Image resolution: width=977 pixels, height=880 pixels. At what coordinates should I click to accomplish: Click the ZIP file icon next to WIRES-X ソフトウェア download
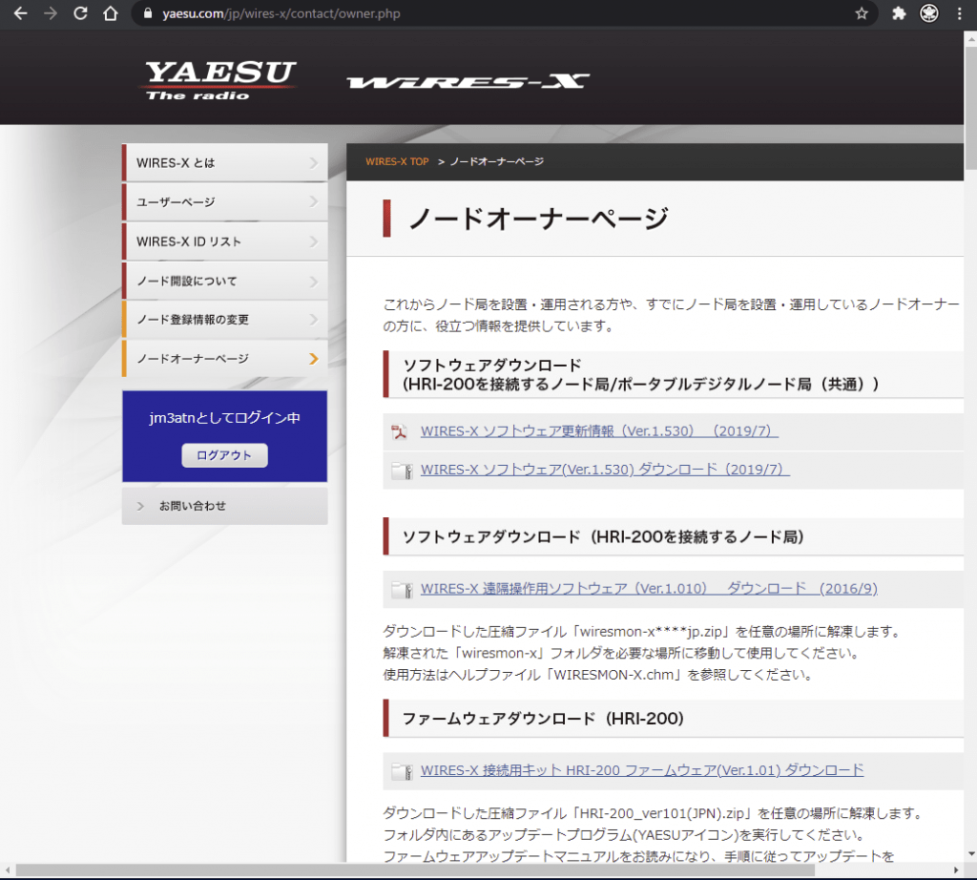(x=401, y=469)
